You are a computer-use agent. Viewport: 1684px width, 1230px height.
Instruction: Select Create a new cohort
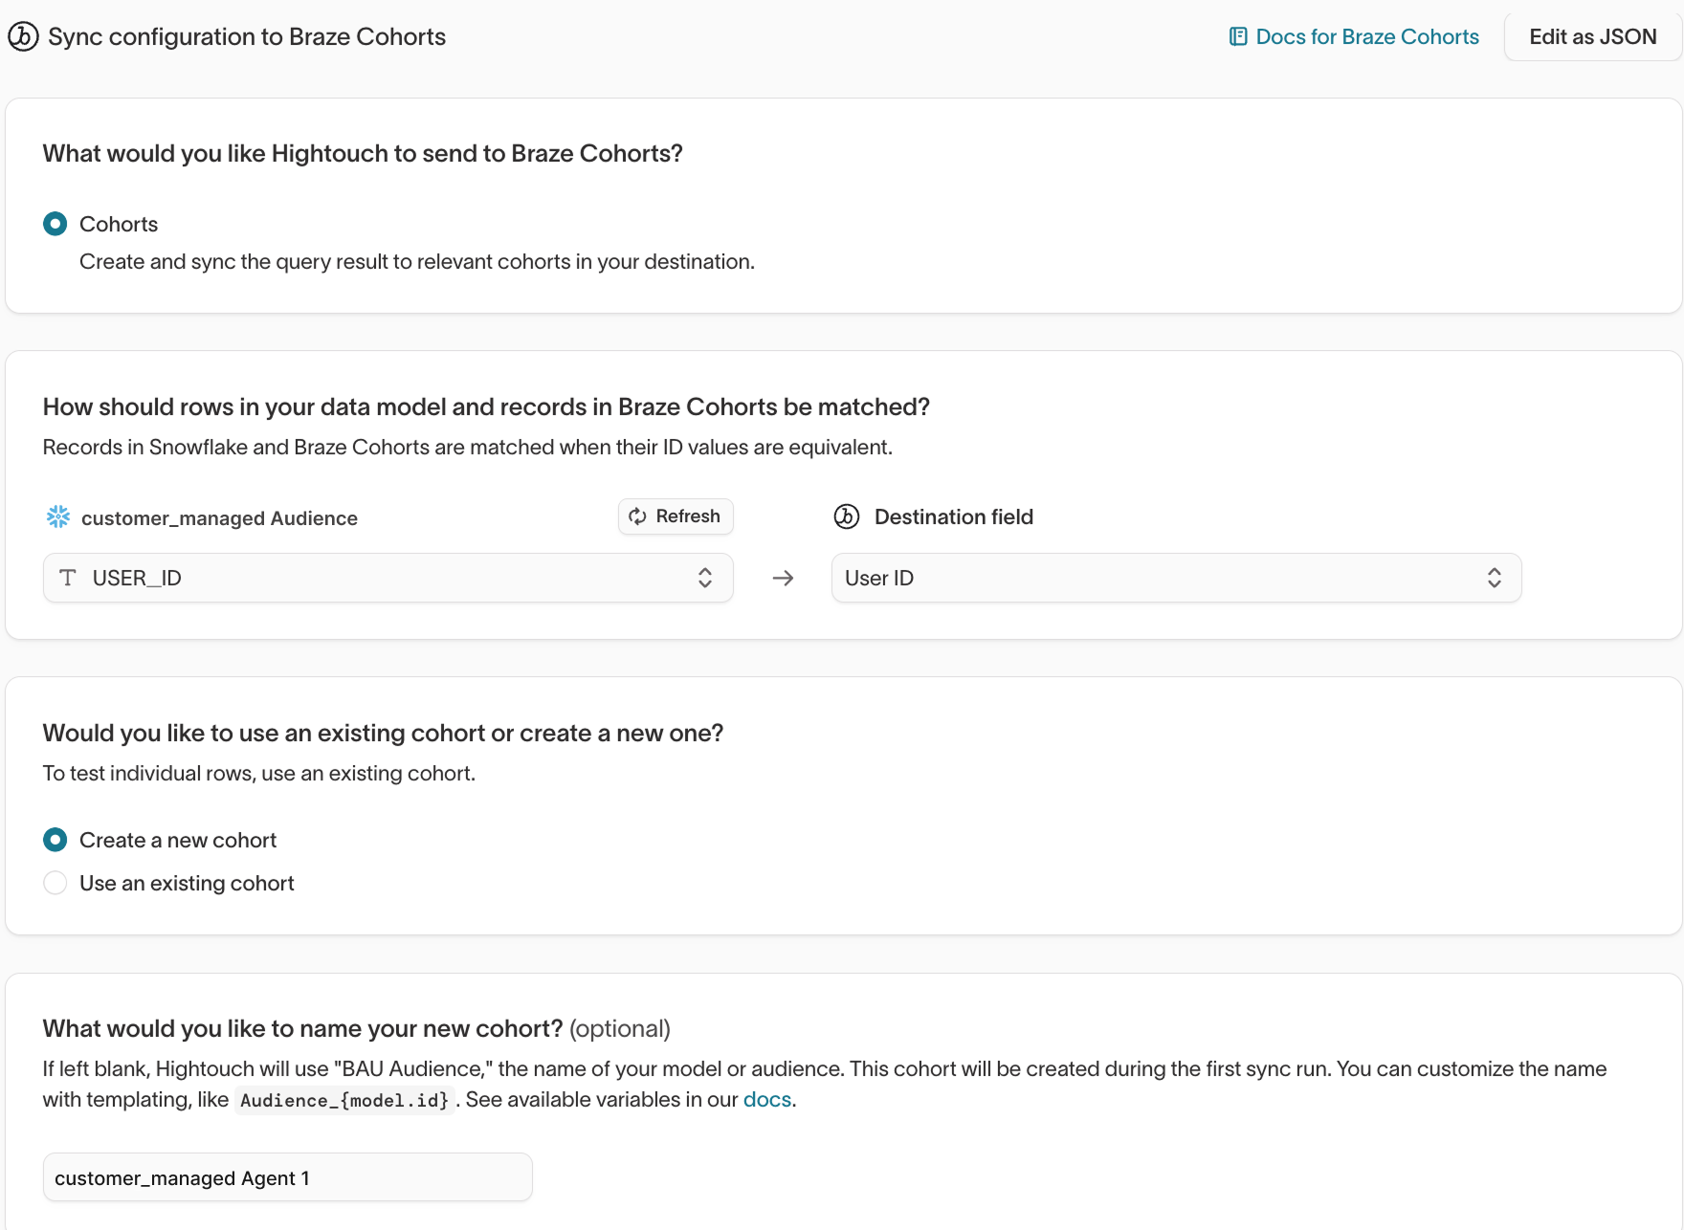click(x=55, y=840)
